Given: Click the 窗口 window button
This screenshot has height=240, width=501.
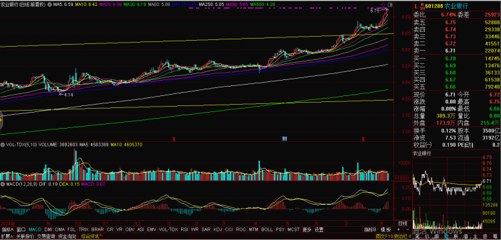Looking at the screenshot, I should [21, 229].
